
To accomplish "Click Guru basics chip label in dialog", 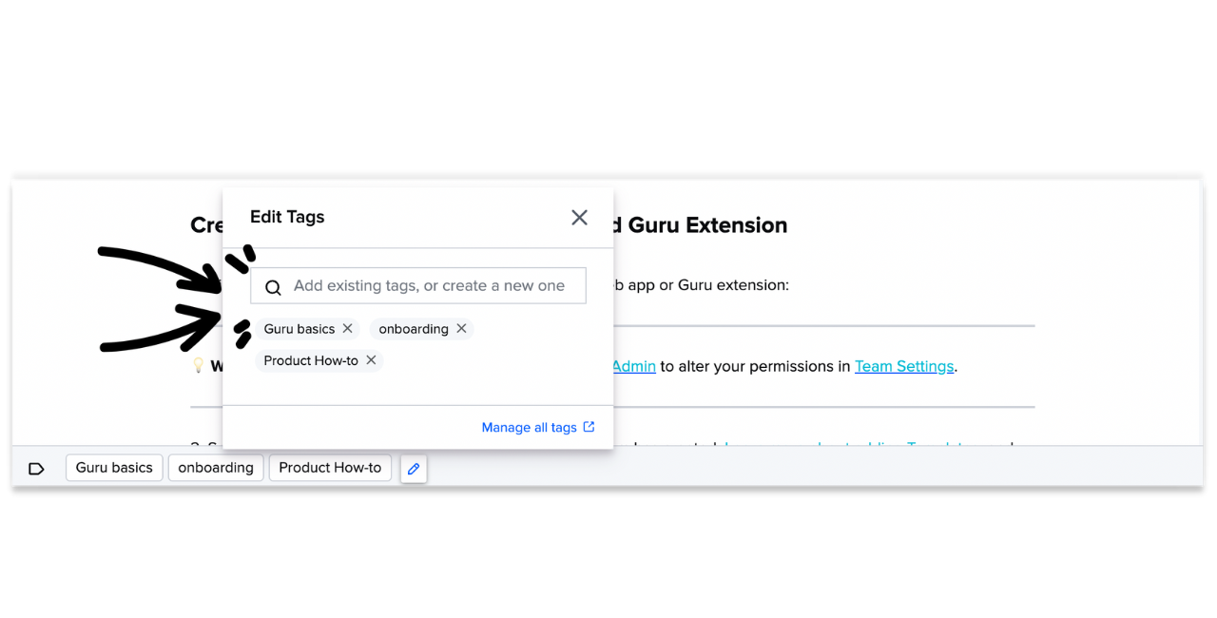I will pyautogui.click(x=299, y=329).
